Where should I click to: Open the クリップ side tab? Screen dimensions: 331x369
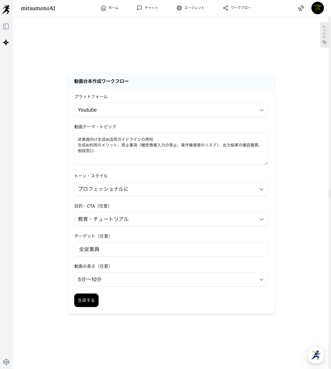click(324, 35)
